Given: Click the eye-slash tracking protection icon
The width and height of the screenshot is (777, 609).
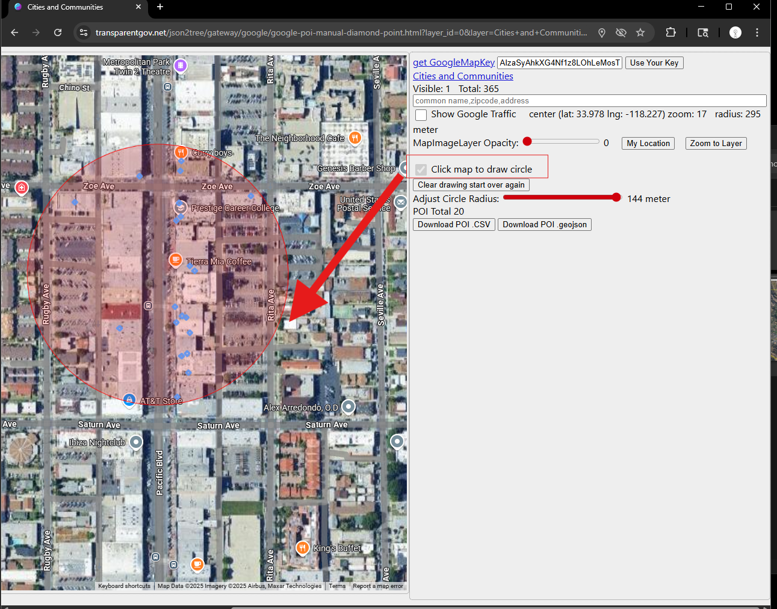Looking at the screenshot, I should point(621,32).
